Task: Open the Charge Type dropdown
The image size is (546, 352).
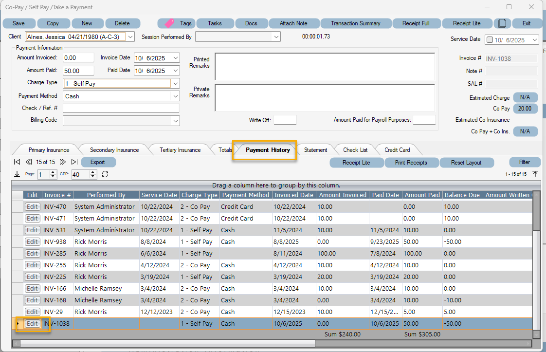Action: coord(175,83)
